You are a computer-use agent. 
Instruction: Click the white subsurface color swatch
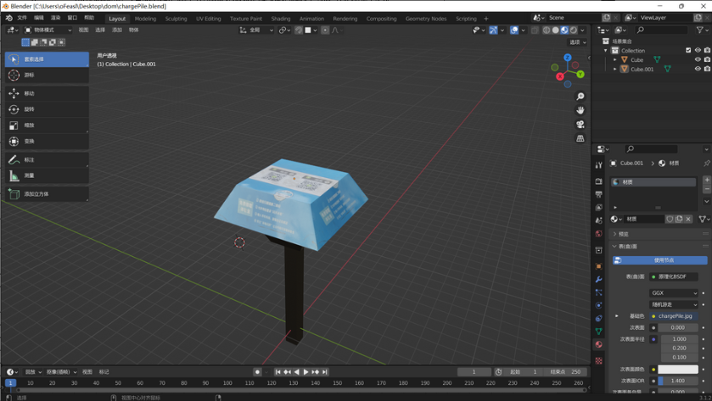[x=677, y=370]
